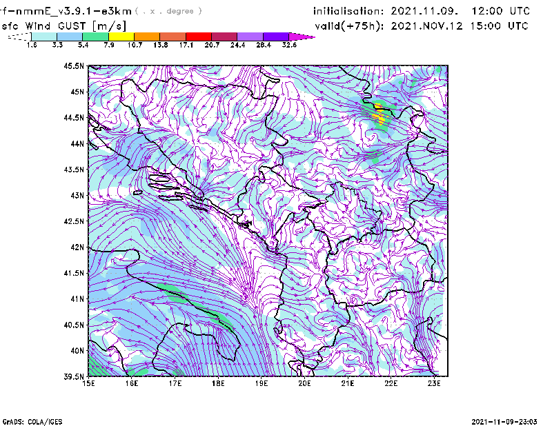Click the 22E longitude label
This screenshot has height=426, width=552.
pyautogui.click(x=391, y=383)
